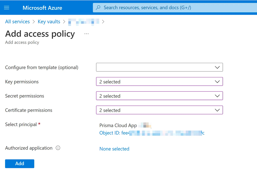Click the Microsoft Azure home title
The height and width of the screenshot is (170, 257).
coord(42,8)
